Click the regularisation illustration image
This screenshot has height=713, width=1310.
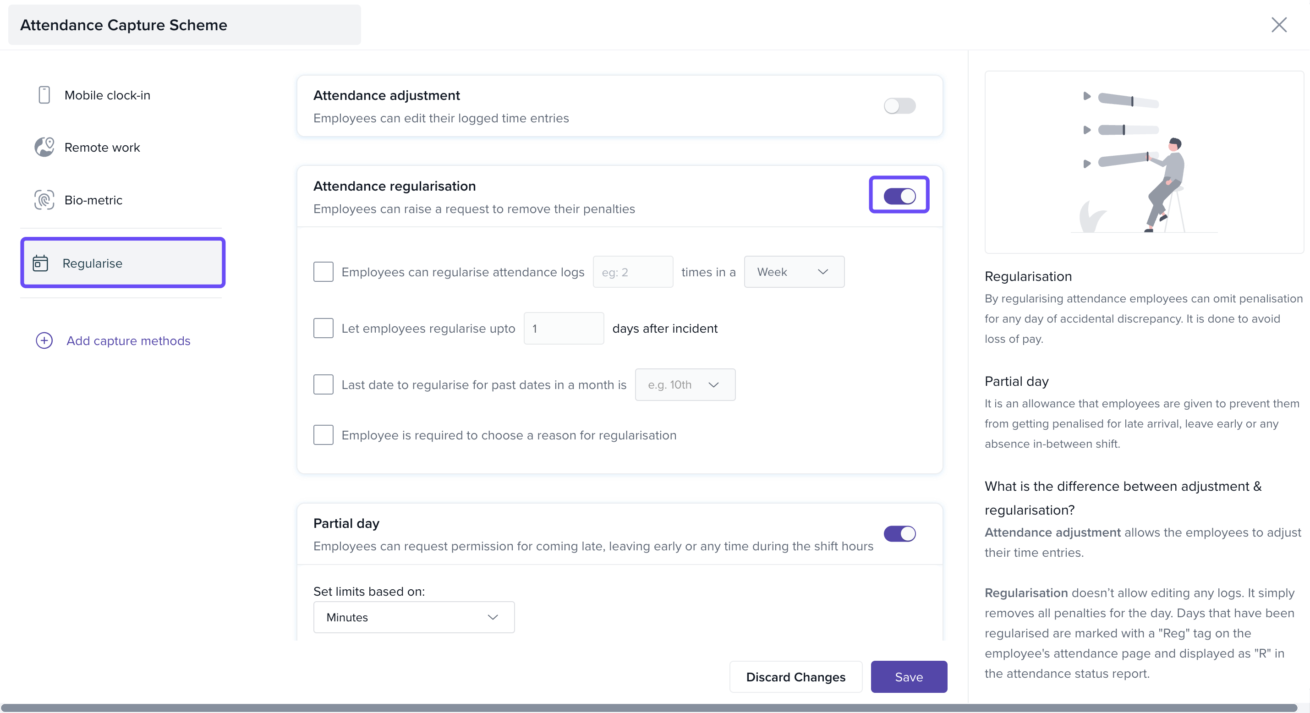click(x=1144, y=162)
